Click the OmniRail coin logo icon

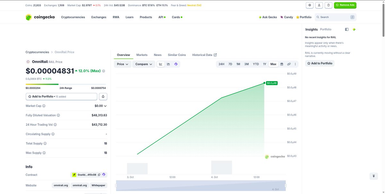point(28,62)
